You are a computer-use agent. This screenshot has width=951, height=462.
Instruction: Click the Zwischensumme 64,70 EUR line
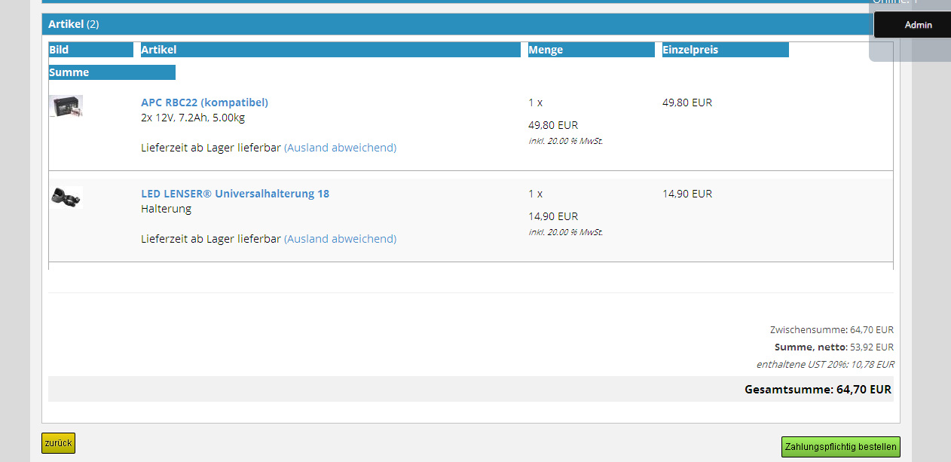(831, 330)
